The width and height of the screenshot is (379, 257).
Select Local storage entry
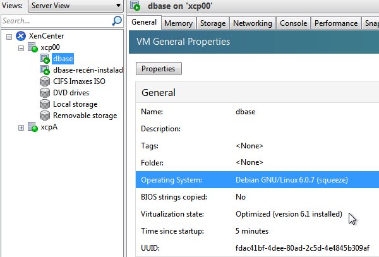[75, 104]
